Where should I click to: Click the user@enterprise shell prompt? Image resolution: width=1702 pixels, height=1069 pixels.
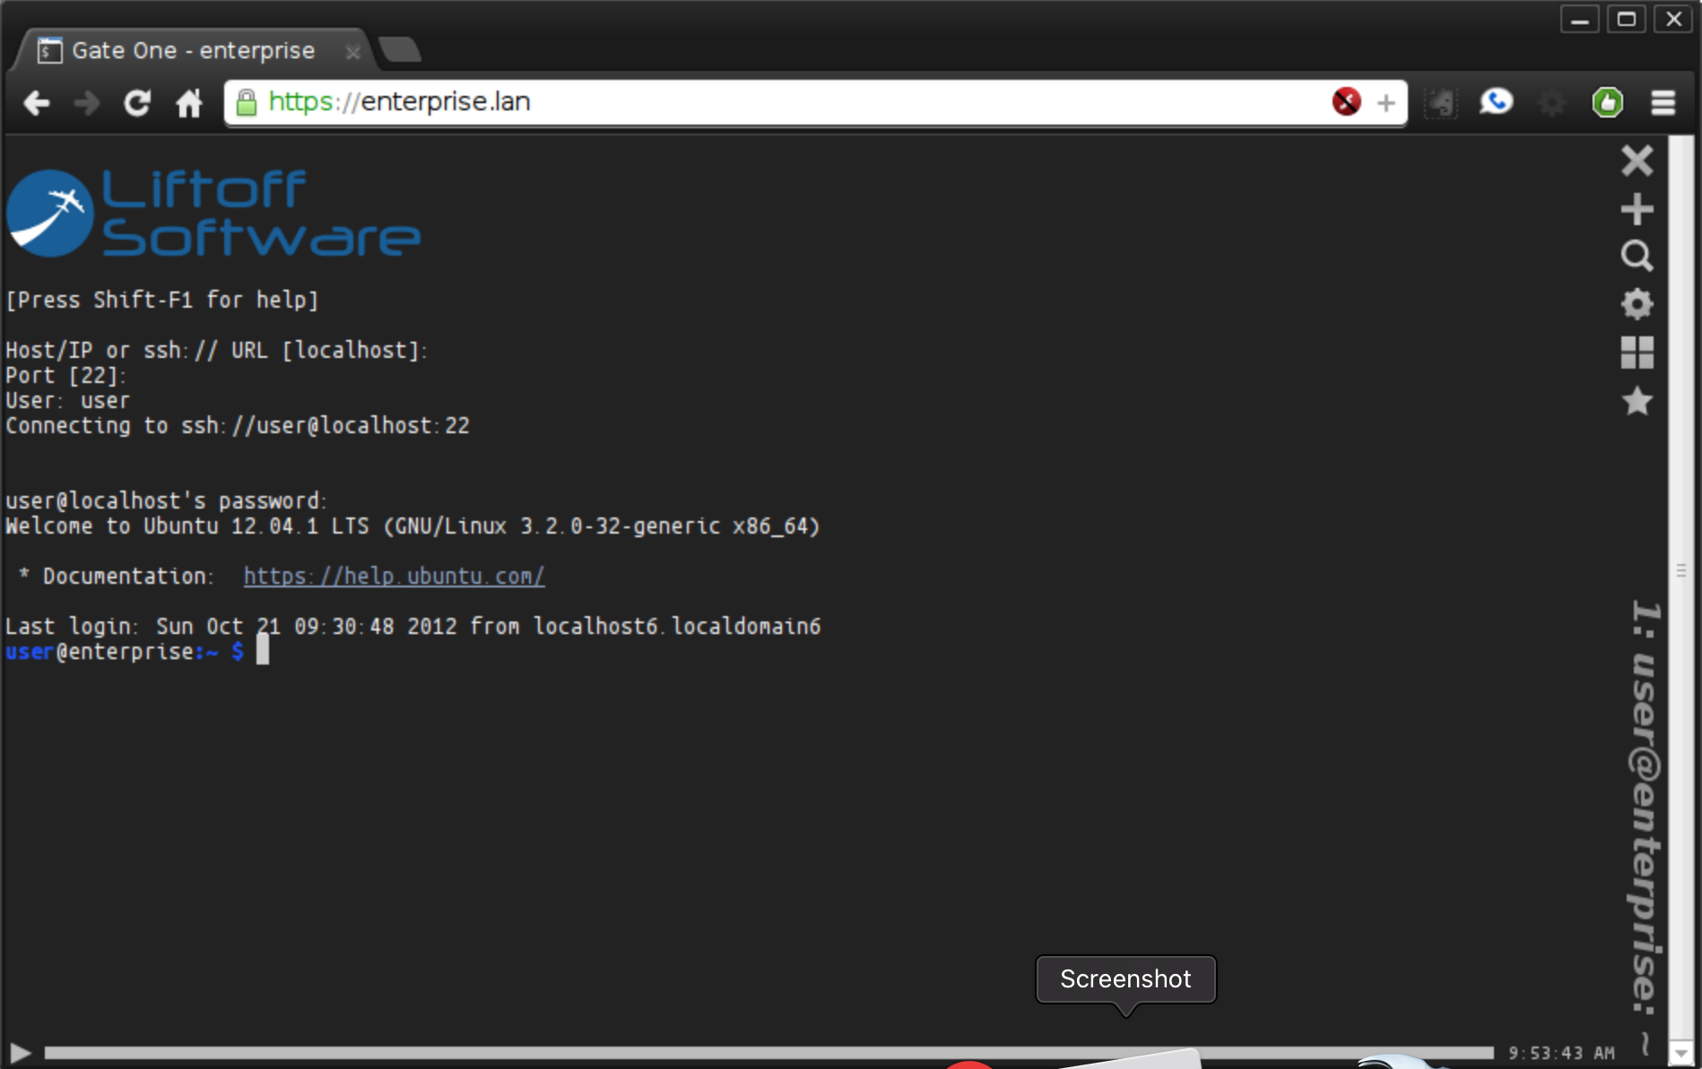click(x=125, y=652)
